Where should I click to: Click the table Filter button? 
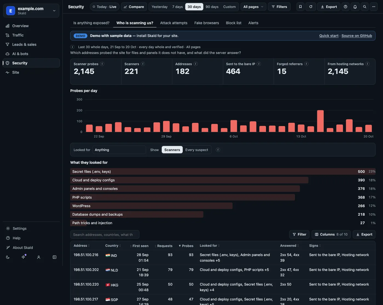299,234
